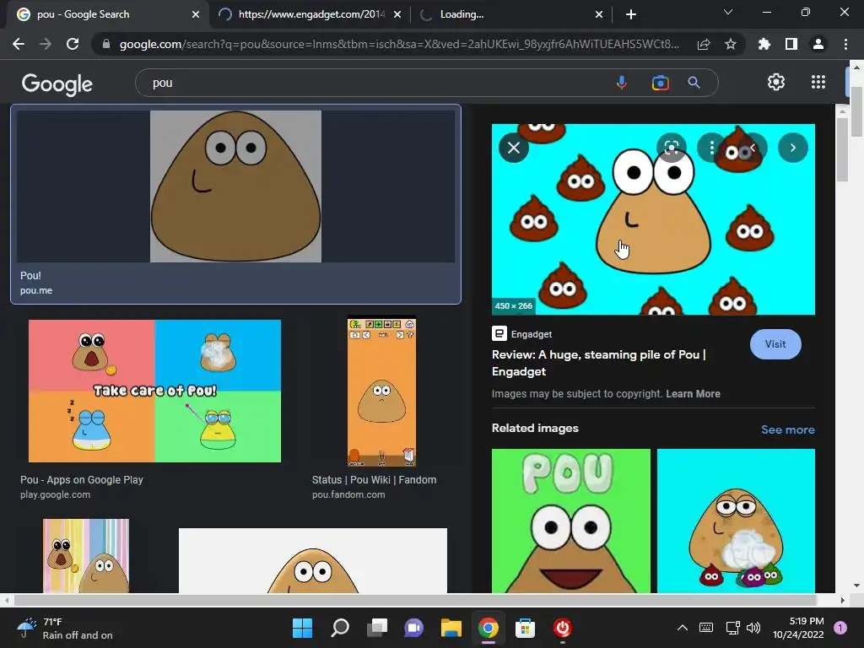Open the dirty Pou related image
The width and height of the screenshot is (864, 648).
pyautogui.click(x=736, y=521)
